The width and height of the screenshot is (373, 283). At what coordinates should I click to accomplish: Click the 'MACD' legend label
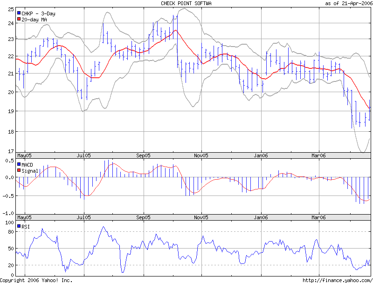click(x=27, y=165)
